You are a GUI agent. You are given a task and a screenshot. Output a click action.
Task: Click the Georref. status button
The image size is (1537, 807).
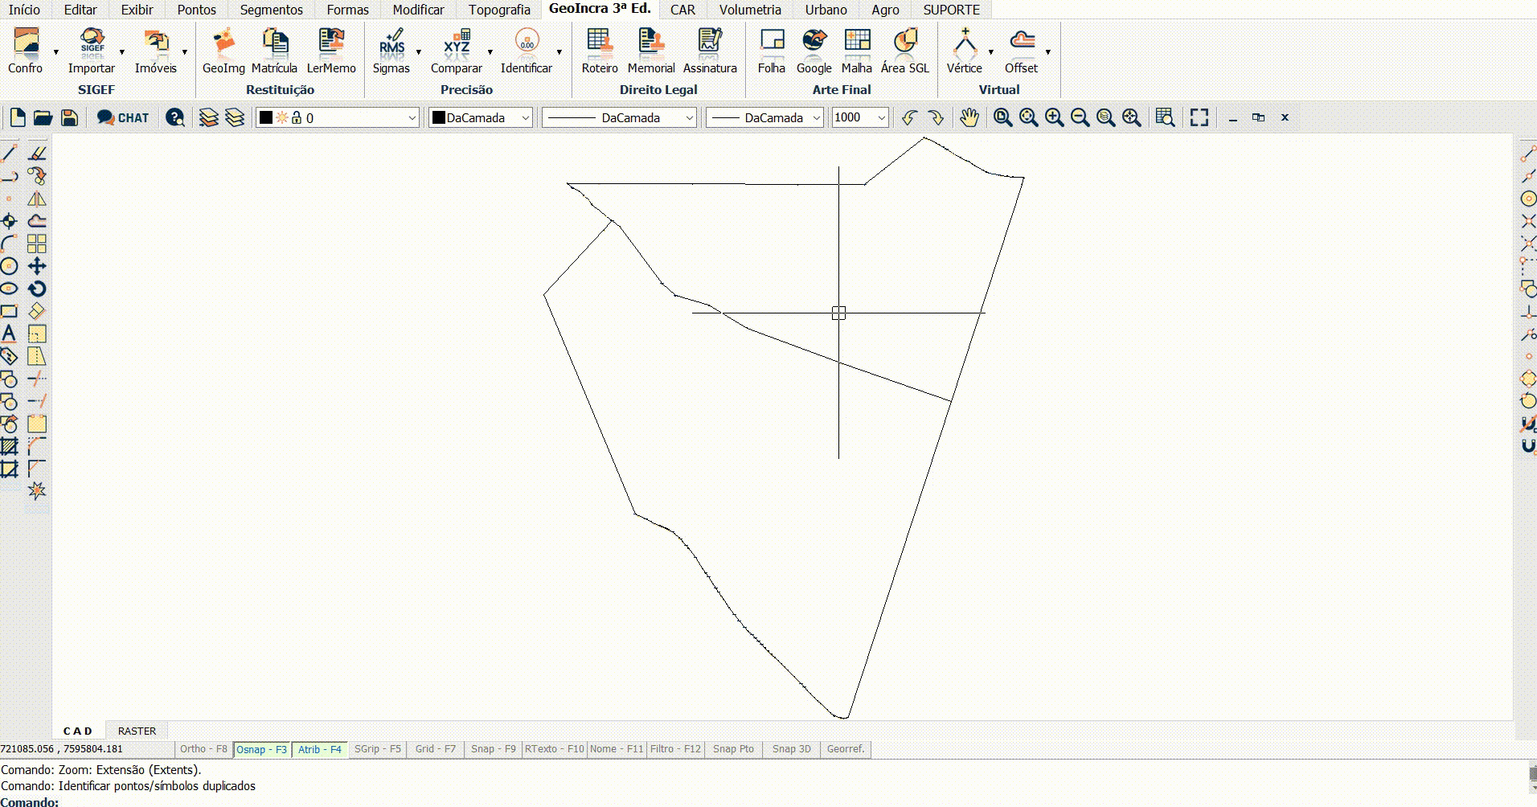tap(846, 749)
